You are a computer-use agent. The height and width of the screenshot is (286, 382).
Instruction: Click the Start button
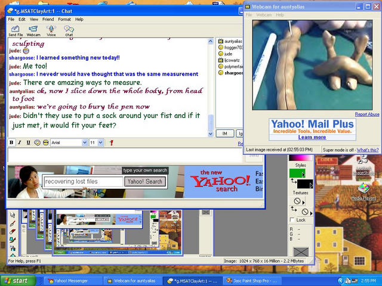[x=18, y=281]
